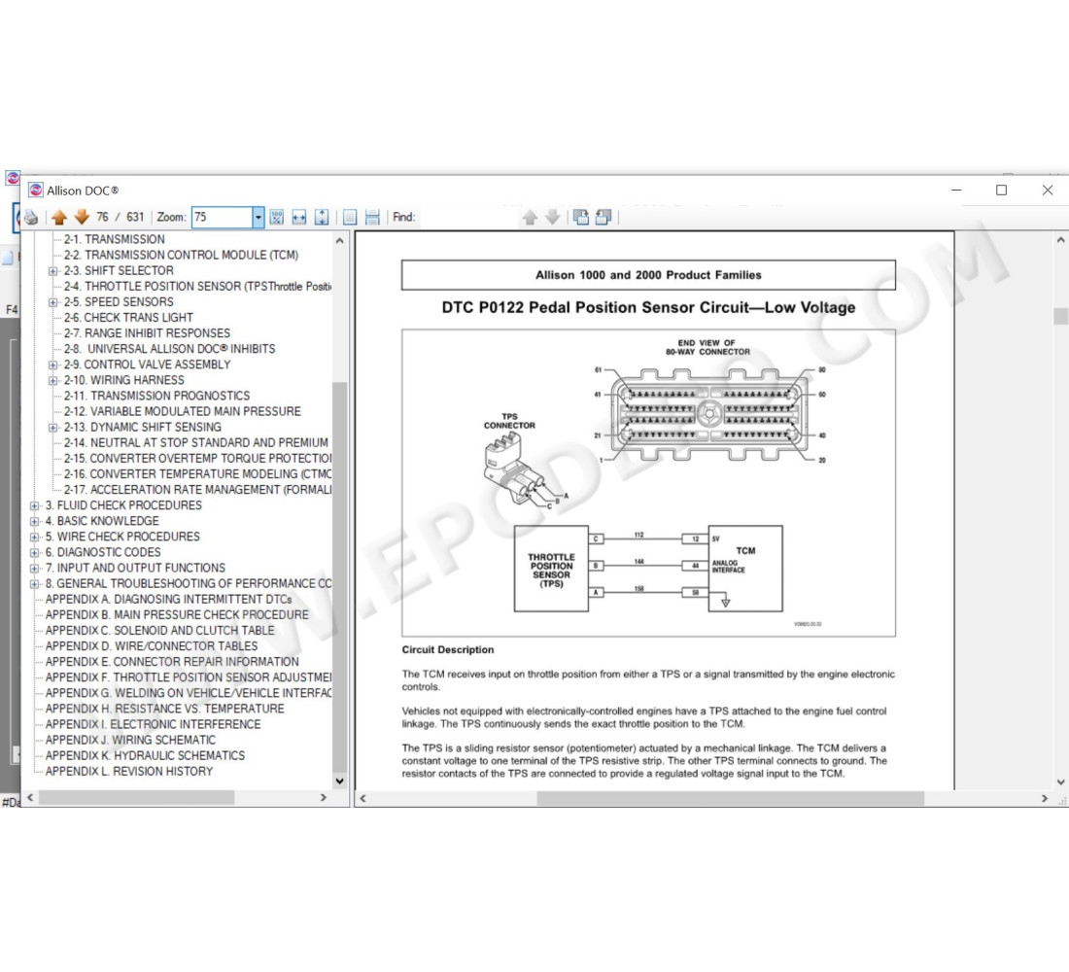Select APPENDIX C. SOLENOID AND CLUTCH TABLE
Viewport: 1069px width, 972px height.
(160, 631)
